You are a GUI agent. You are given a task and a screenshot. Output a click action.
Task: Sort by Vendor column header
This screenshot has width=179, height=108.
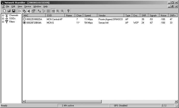coord(111,15)
